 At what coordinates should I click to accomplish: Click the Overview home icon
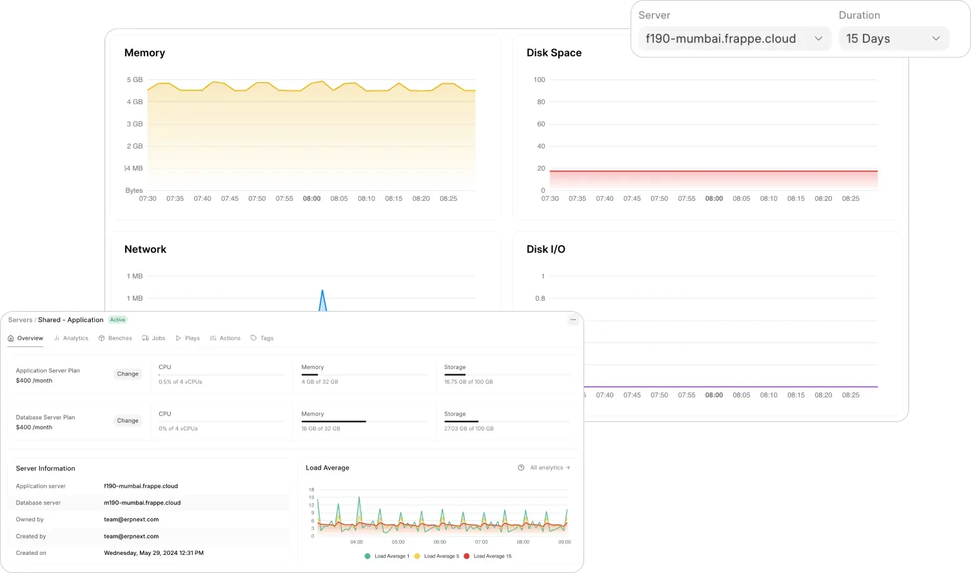tap(10, 338)
